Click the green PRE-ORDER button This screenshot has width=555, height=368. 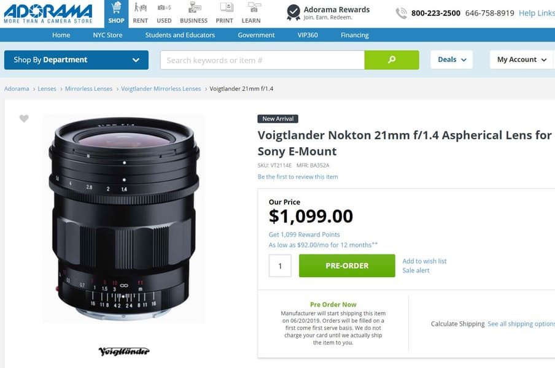coord(347,266)
